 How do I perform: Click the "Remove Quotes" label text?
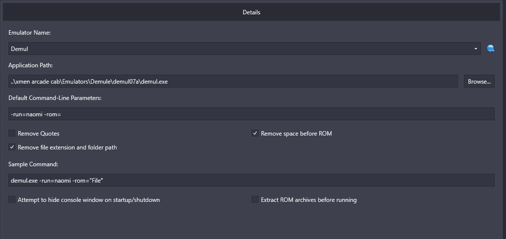click(x=39, y=134)
